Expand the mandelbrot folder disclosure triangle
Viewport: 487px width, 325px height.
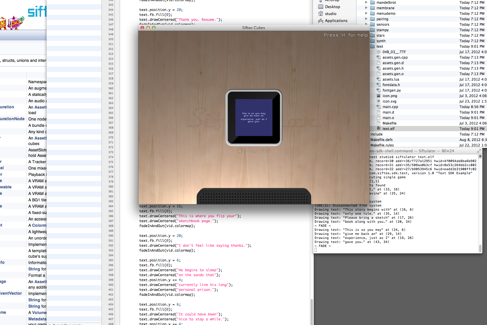click(366, 2)
